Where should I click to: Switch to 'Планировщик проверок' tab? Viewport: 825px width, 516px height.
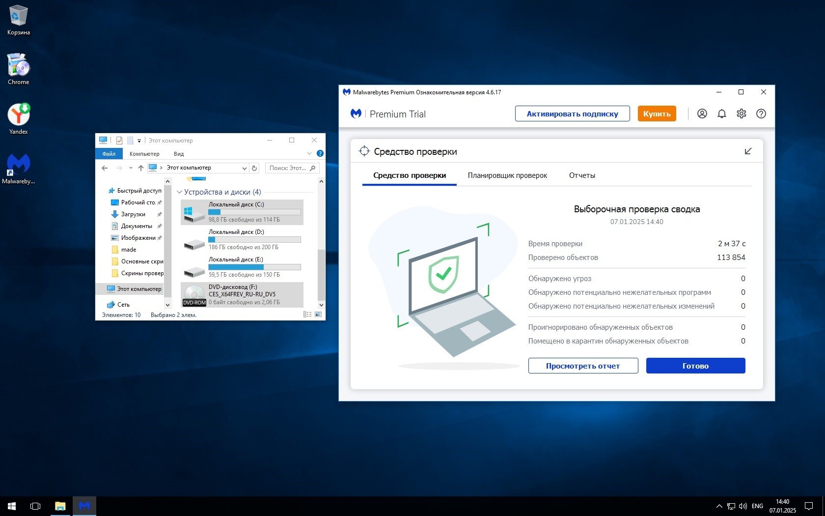[507, 175]
